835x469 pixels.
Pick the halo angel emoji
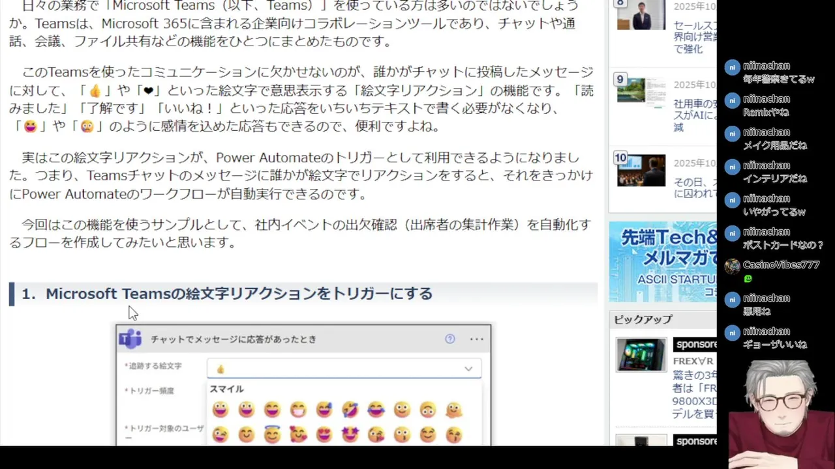coord(272,434)
